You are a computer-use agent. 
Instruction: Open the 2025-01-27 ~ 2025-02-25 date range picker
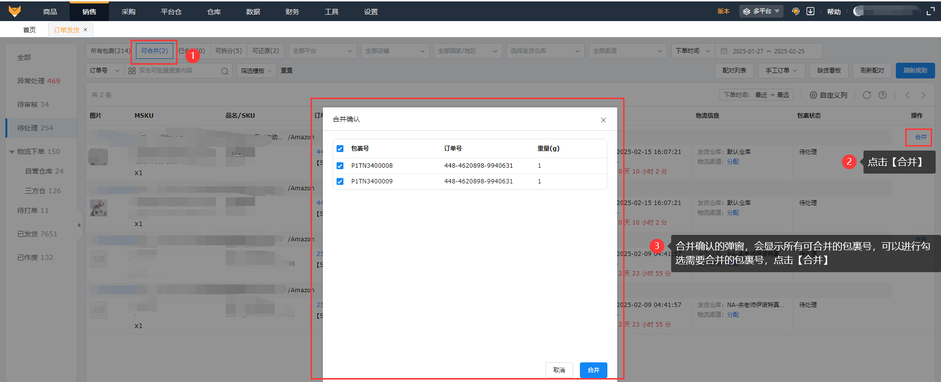pos(769,51)
